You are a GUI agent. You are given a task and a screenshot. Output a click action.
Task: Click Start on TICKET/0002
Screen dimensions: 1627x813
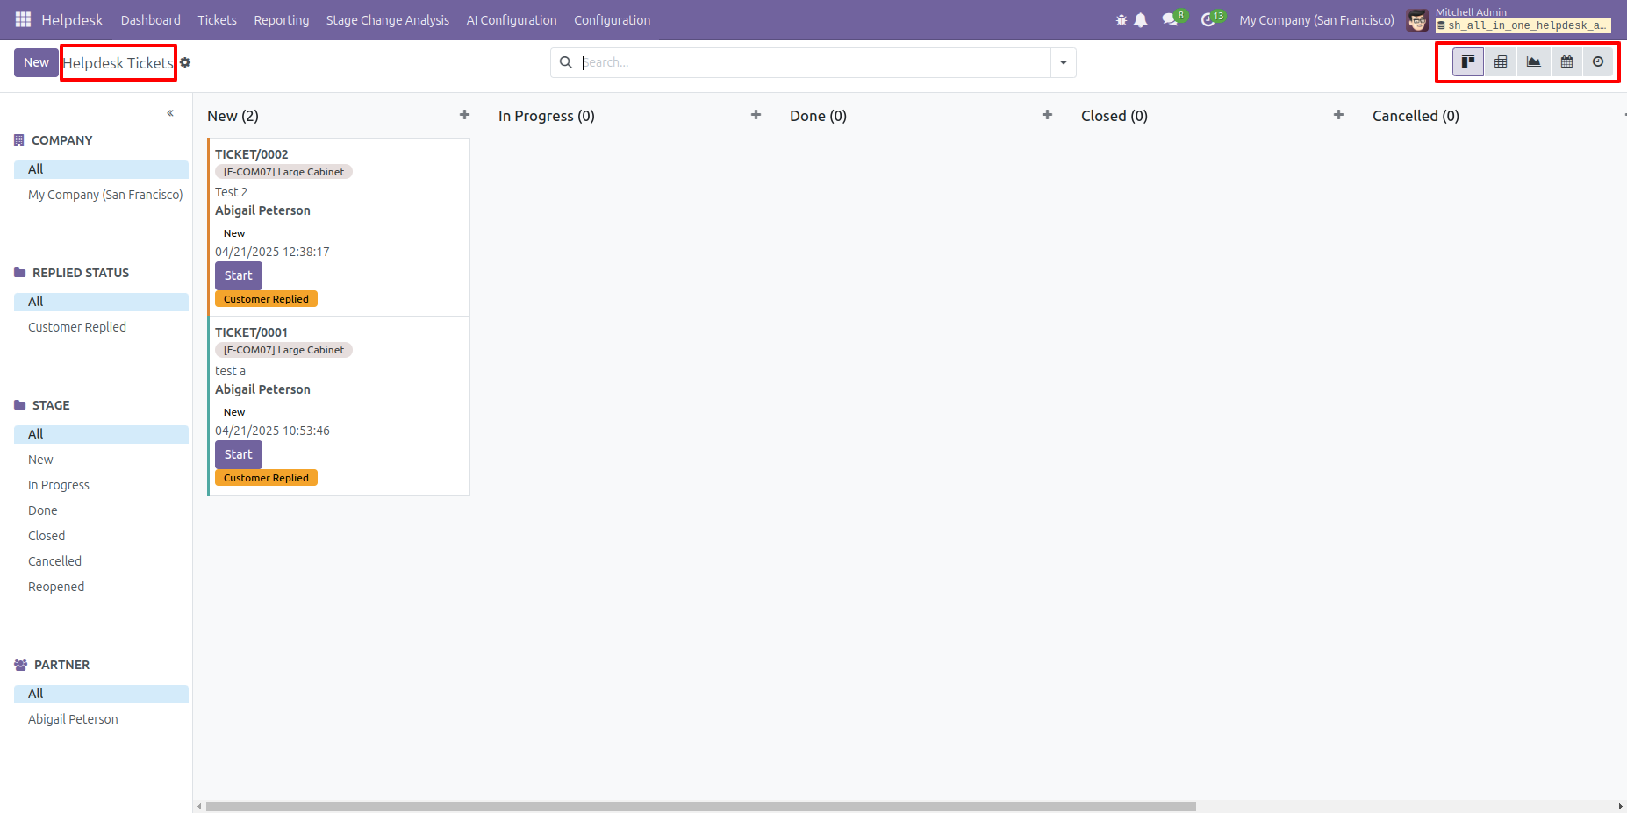click(x=238, y=275)
